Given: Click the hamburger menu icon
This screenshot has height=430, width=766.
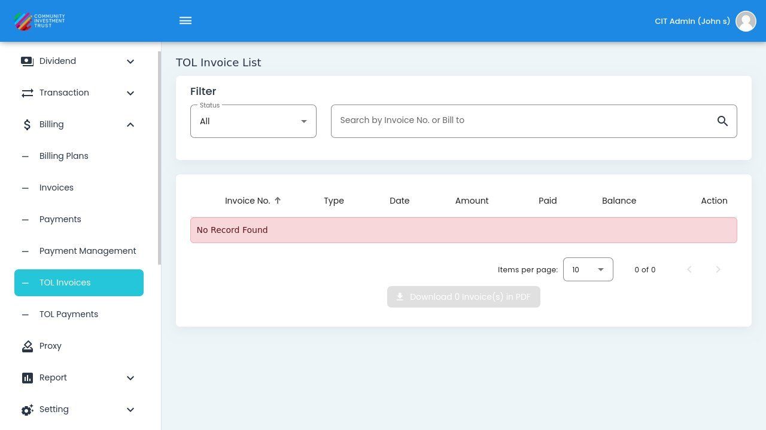Looking at the screenshot, I should click(x=186, y=21).
